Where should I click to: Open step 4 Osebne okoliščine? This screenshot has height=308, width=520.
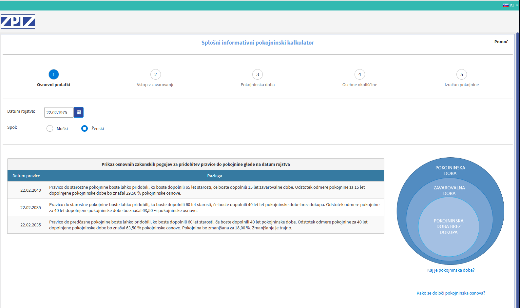(x=360, y=74)
